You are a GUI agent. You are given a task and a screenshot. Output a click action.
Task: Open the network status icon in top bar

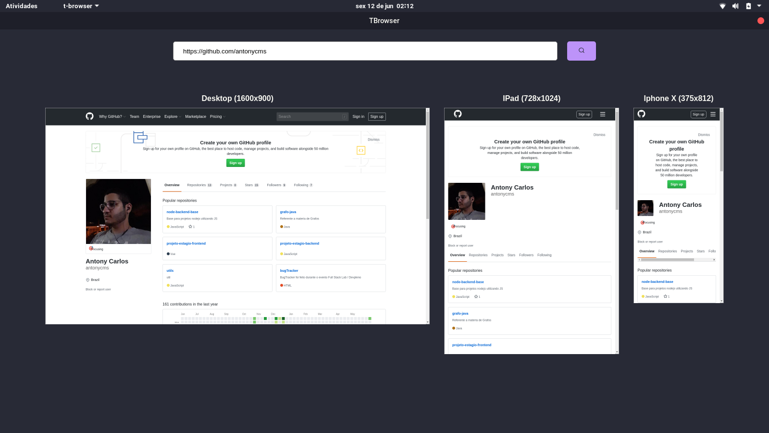pos(722,6)
